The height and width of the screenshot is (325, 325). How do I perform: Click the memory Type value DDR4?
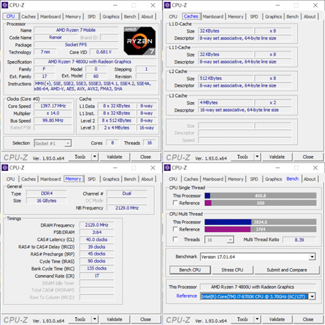[46, 193]
